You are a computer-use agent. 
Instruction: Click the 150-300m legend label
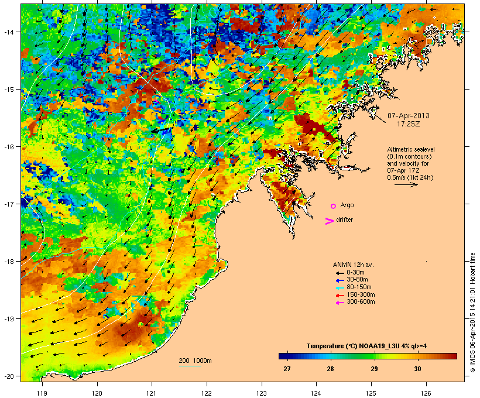click(x=361, y=294)
